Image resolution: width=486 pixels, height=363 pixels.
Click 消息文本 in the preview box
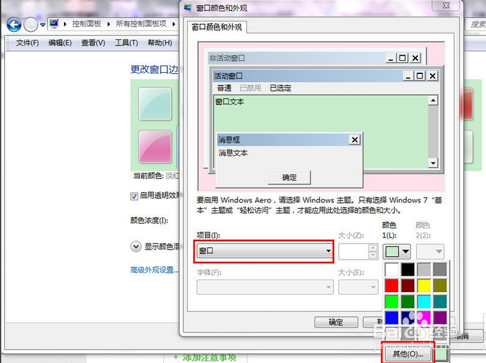(233, 152)
